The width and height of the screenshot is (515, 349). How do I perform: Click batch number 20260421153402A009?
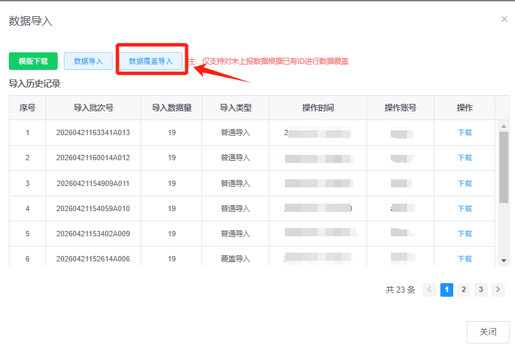(x=93, y=234)
